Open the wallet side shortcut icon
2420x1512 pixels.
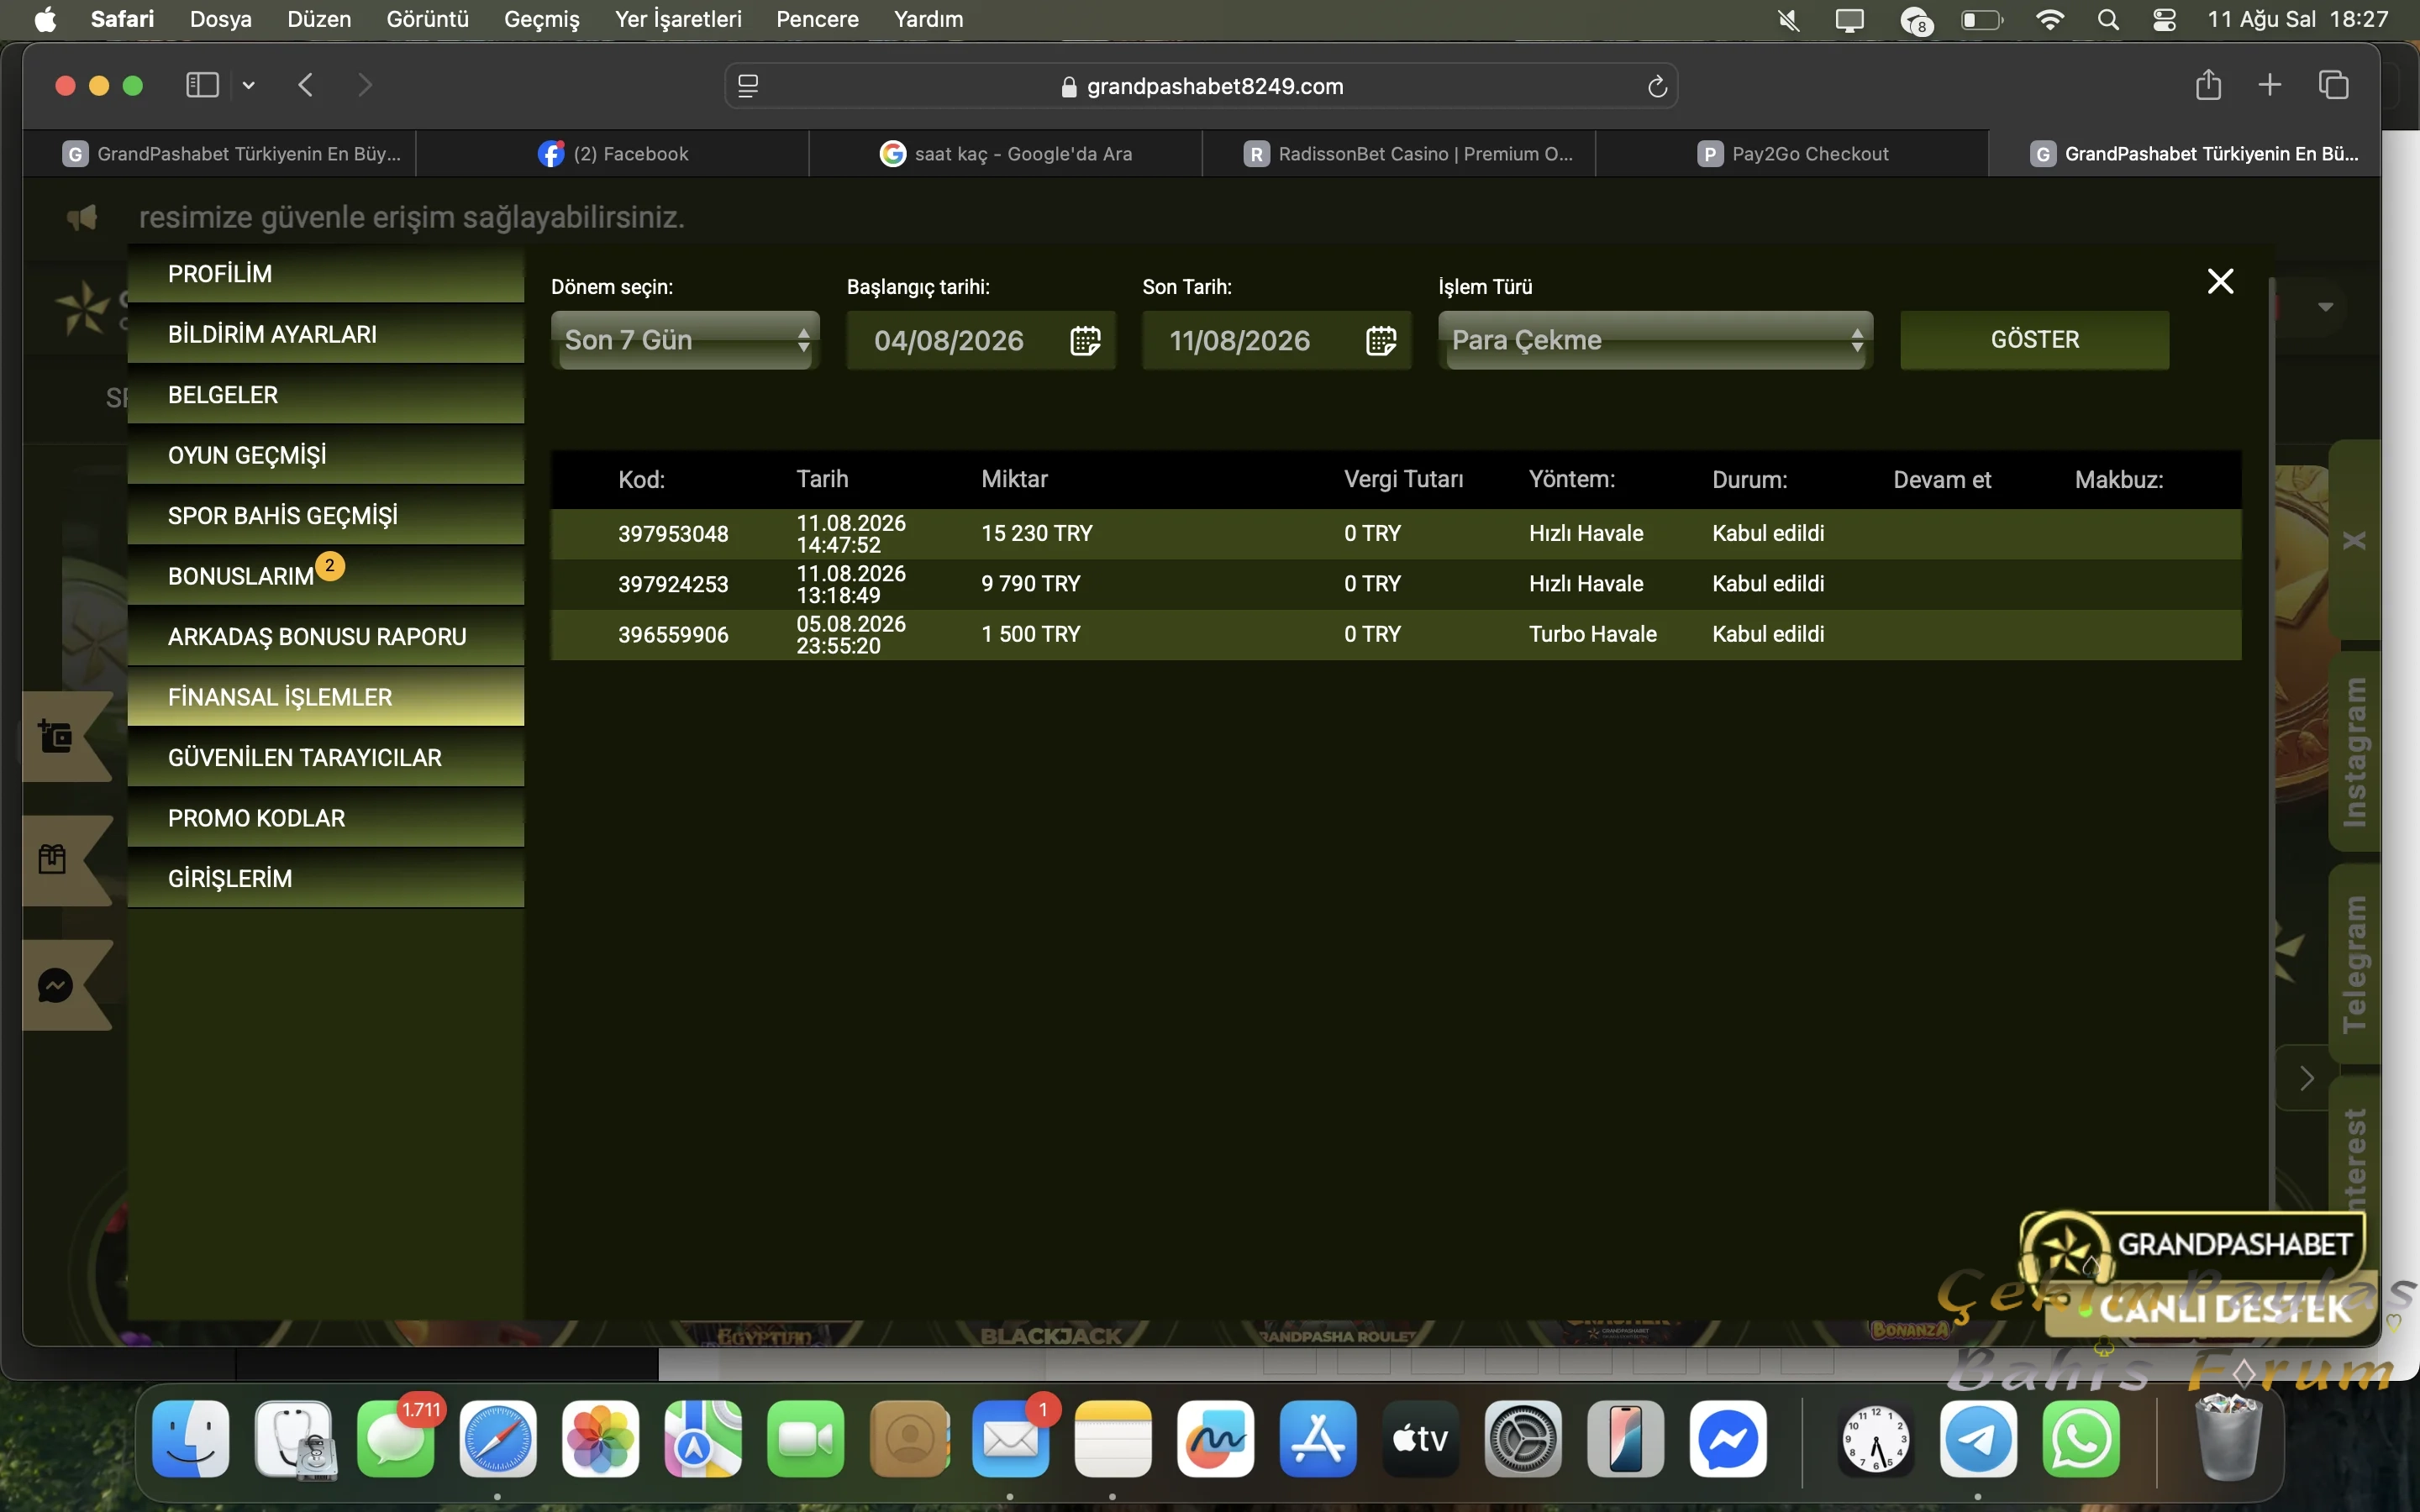[56, 737]
